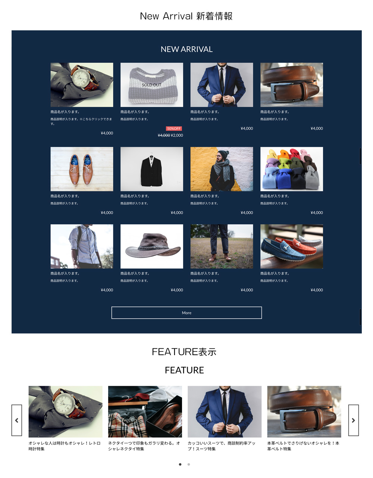Open the blue and red loafers product
The height and width of the screenshot is (478, 373).
click(x=292, y=246)
